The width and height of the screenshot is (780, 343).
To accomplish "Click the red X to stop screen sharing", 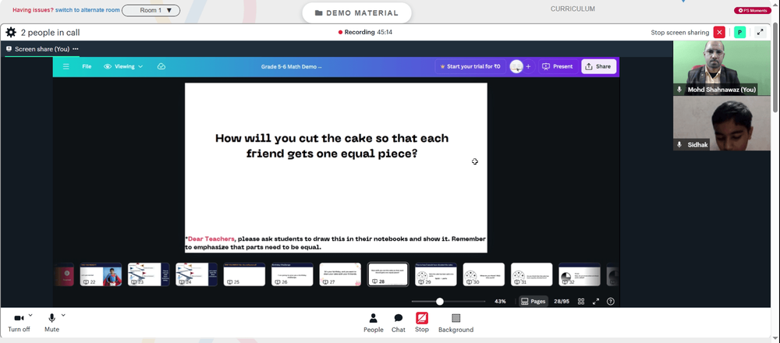I will (719, 32).
